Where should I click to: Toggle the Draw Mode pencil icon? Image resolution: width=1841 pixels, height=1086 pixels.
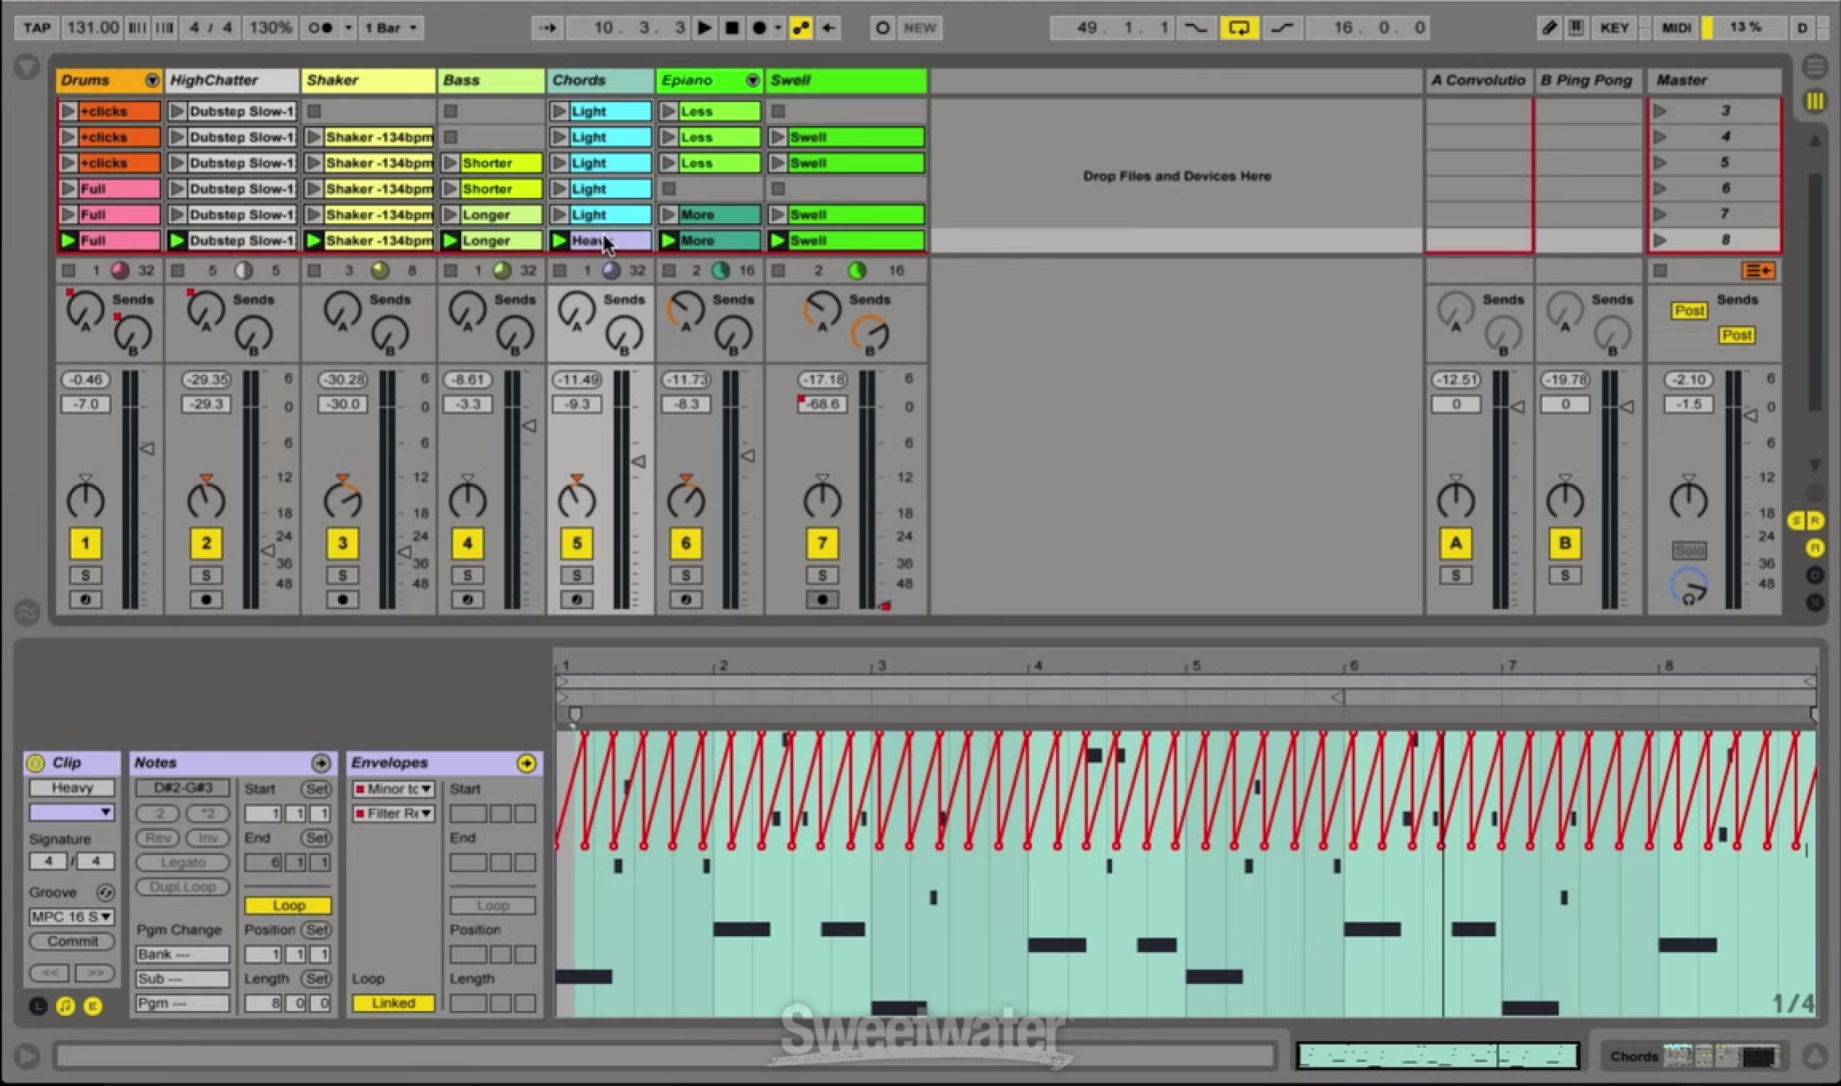click(1549, 28)
